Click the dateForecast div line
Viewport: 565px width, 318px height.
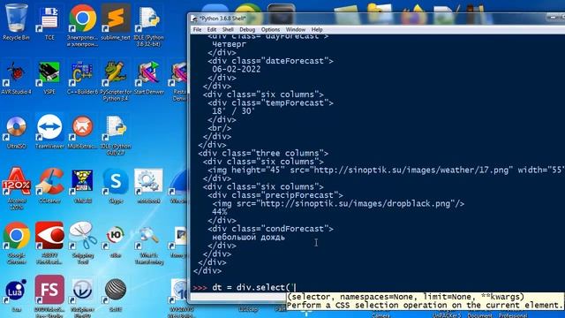[270, 61]
